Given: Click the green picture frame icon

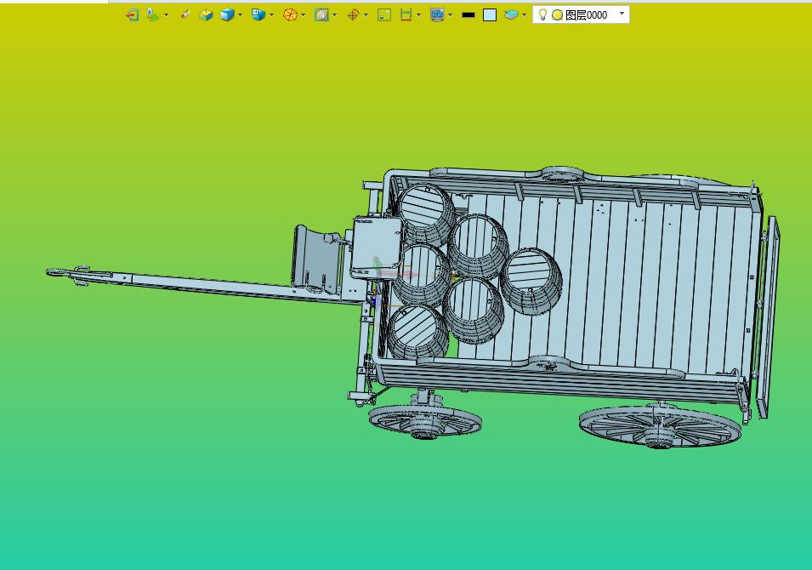Looking at the screenshot, I should coord(384,15).
